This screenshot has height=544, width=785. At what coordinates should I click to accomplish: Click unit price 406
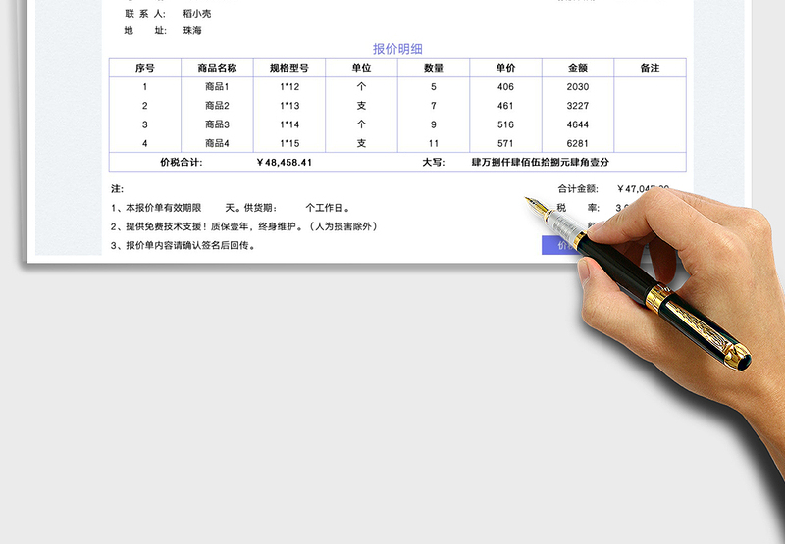coord(505,86)
